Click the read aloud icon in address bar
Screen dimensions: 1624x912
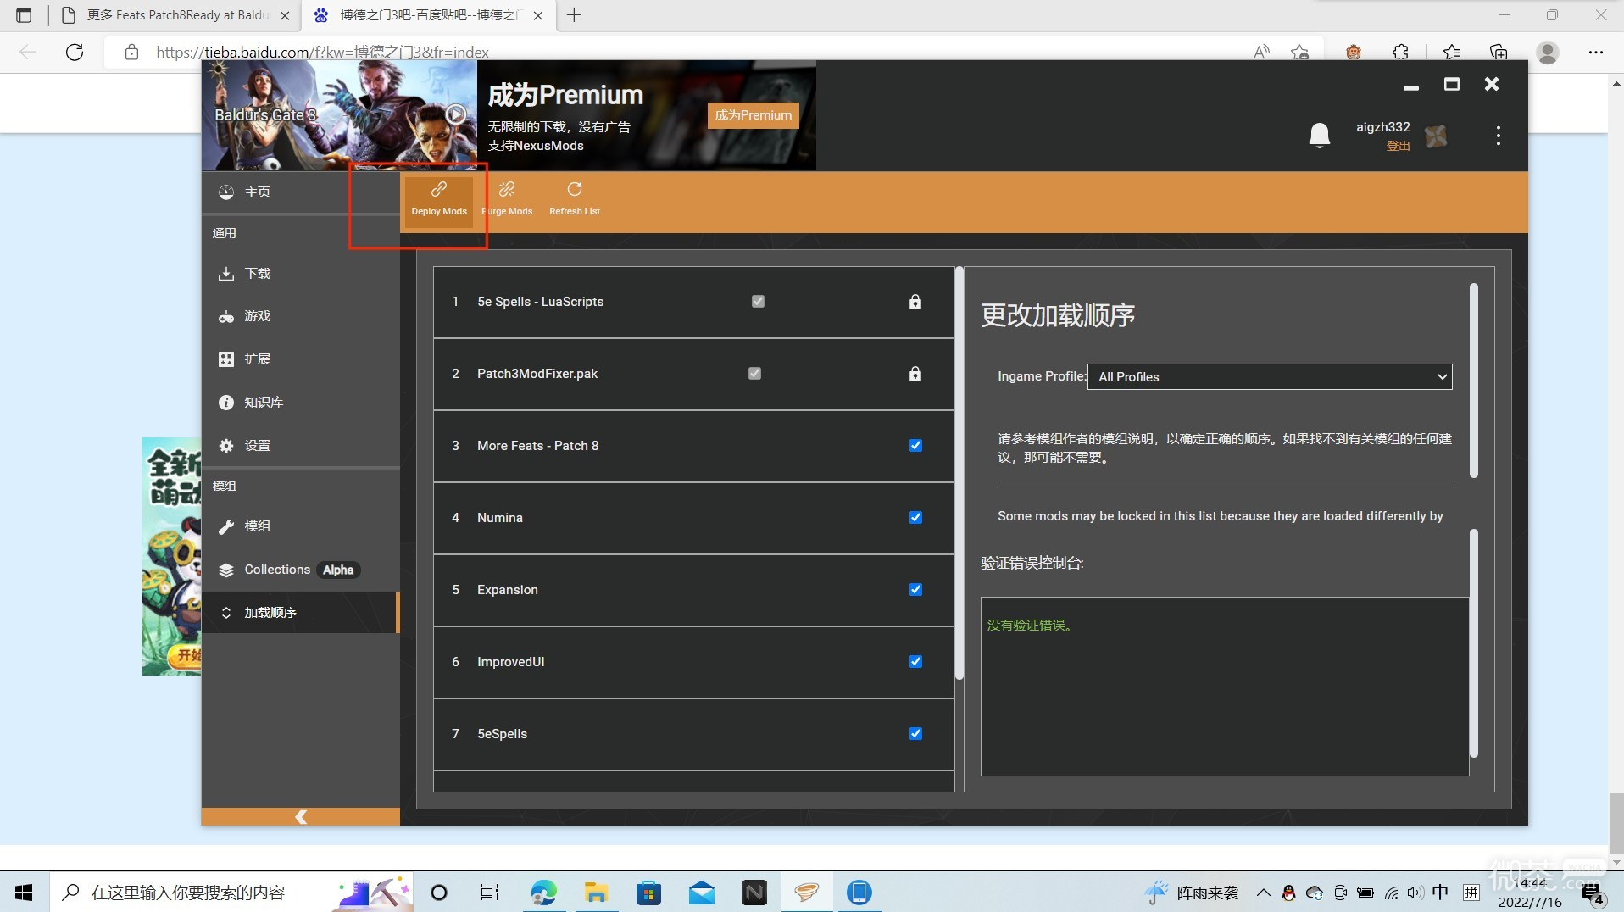tap(1261, 53)
